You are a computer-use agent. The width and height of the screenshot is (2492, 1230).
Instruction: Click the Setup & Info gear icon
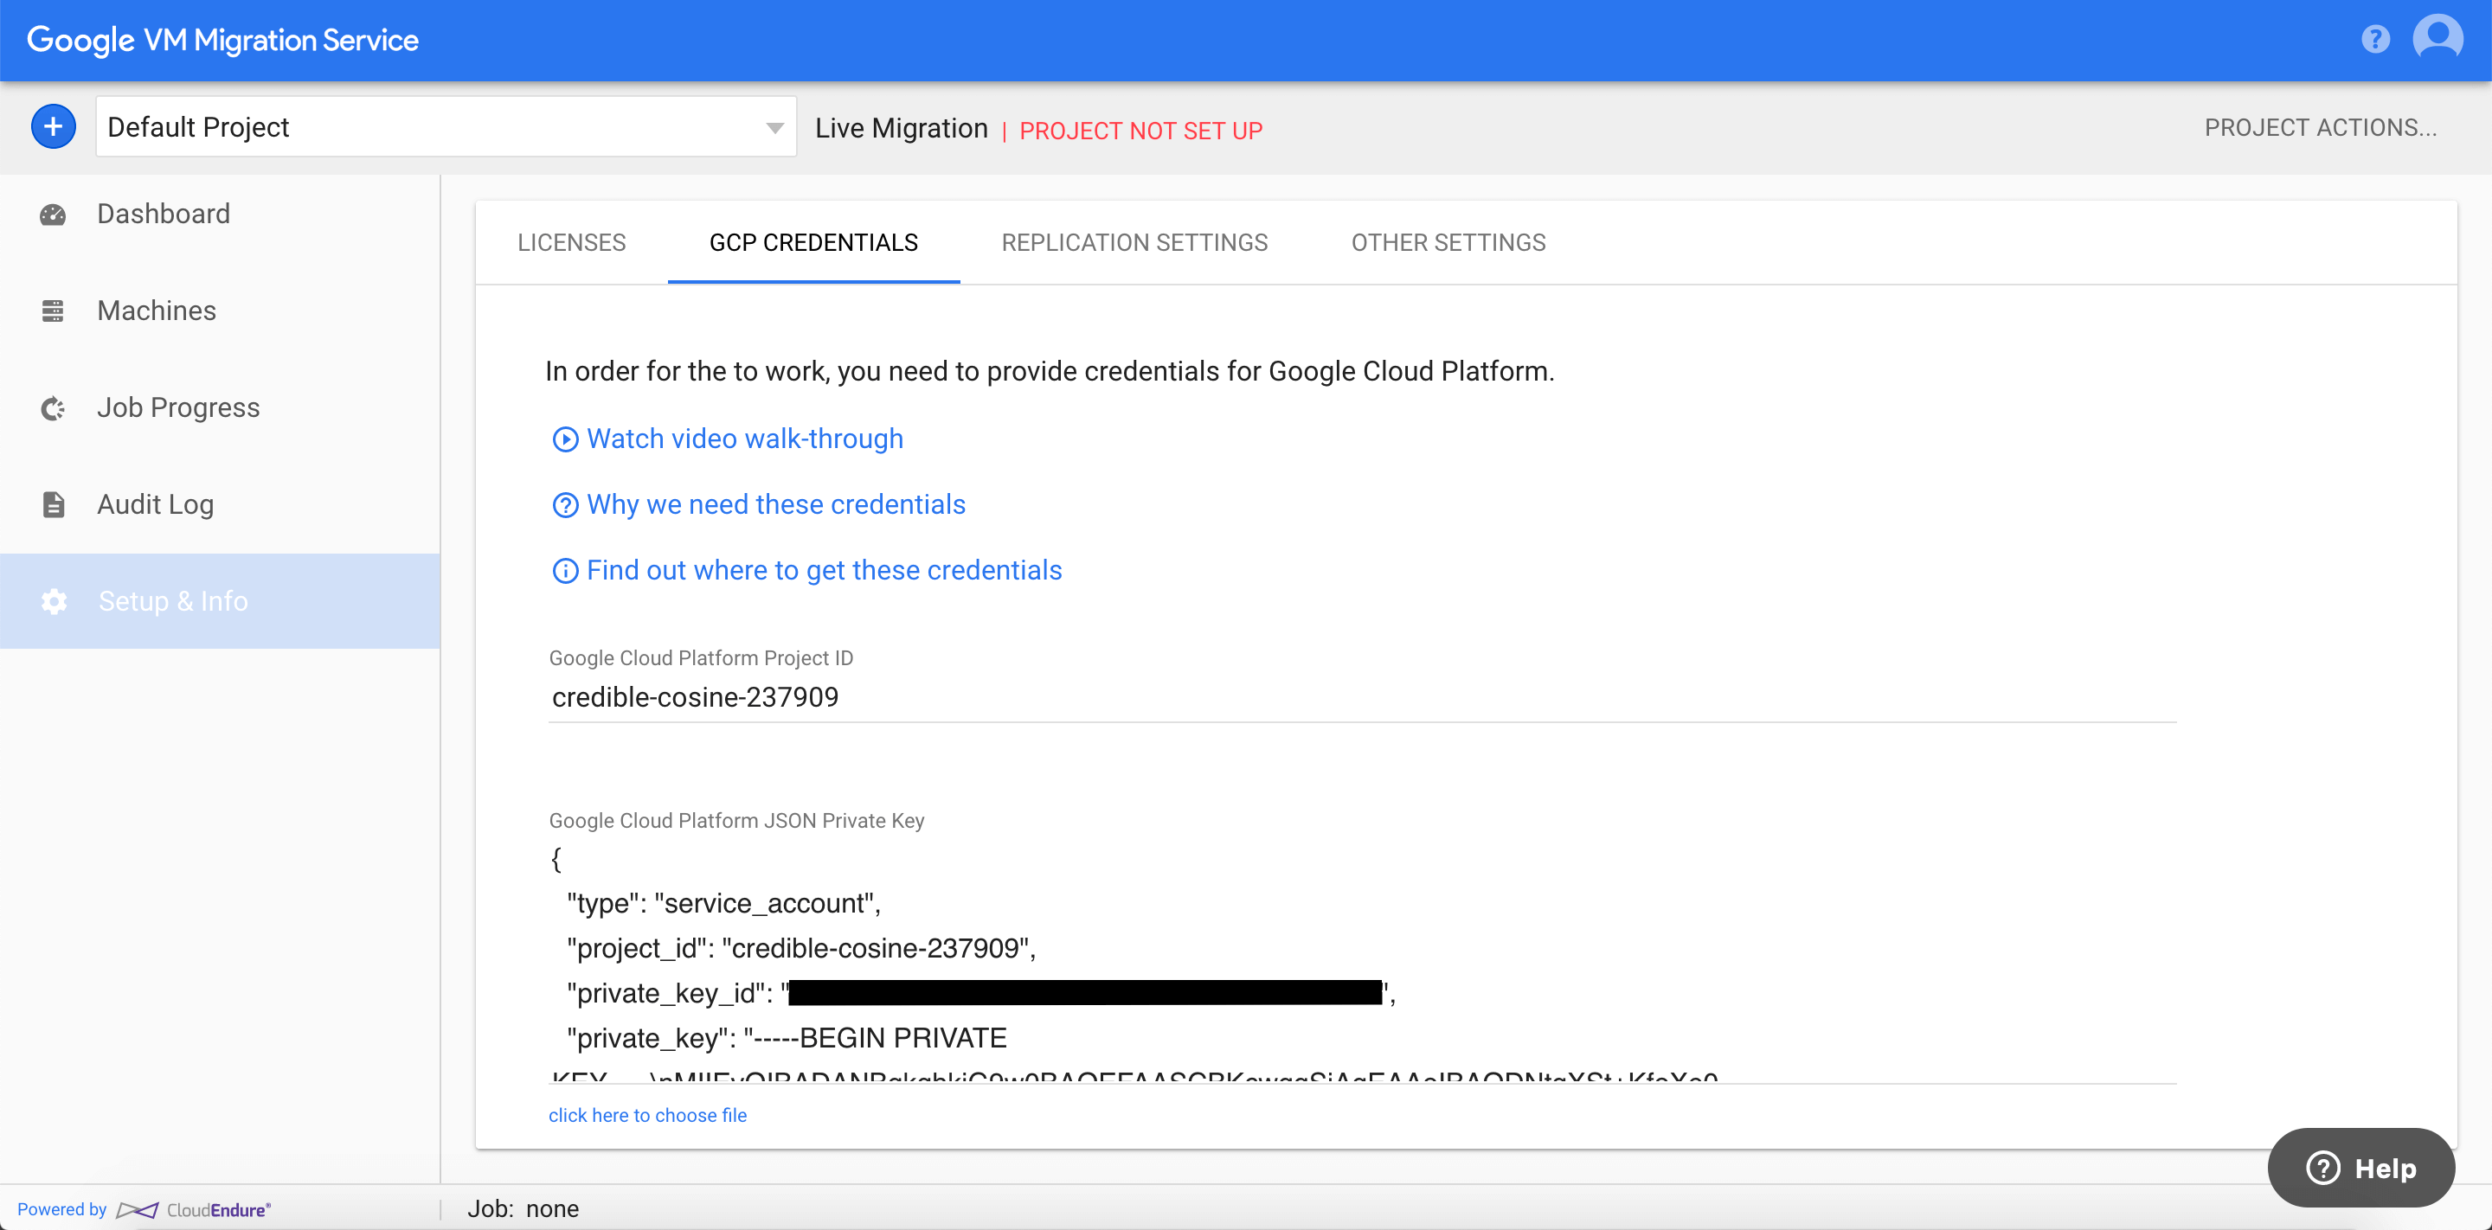[x=53, y=601]
